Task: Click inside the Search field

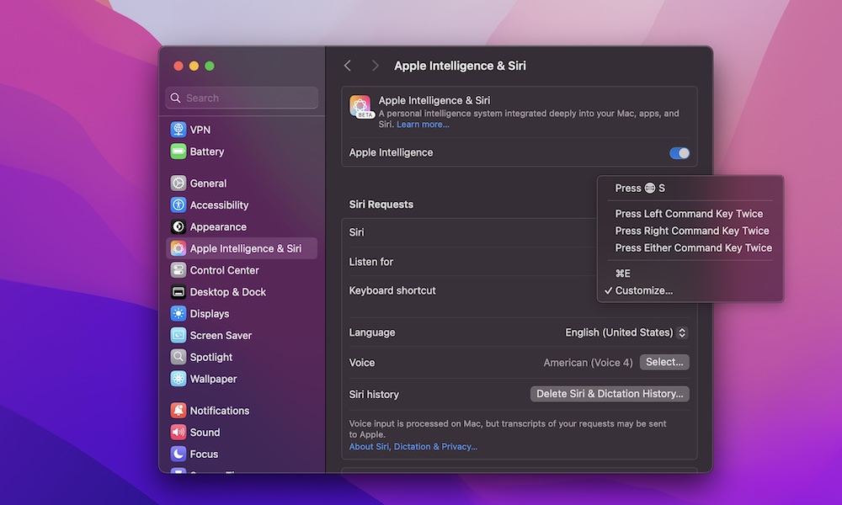Action: tap(242, 98)
